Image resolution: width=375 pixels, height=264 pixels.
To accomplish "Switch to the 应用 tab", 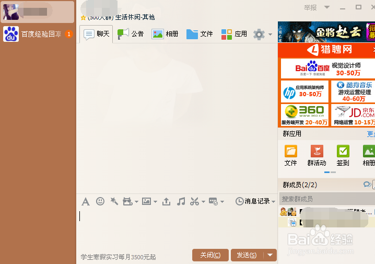I will click(234, 34).
